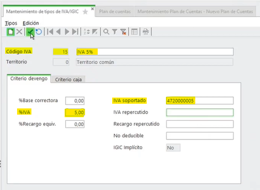Click the %IVA value field
This screenshot has height=190, width=260.
tap(75, 113)
